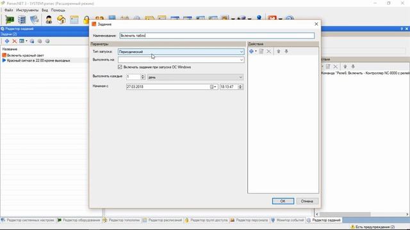Move up arrow in background actions panel
The width and height of the screenshot is (410, 230).
coord(345,66)
